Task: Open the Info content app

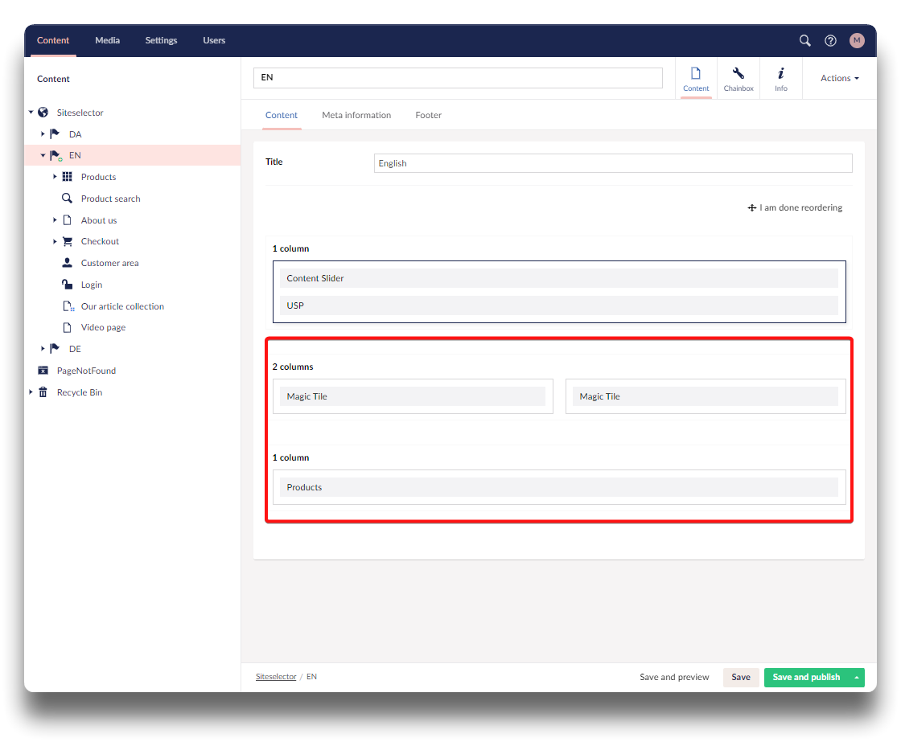Action: point(780,79)
